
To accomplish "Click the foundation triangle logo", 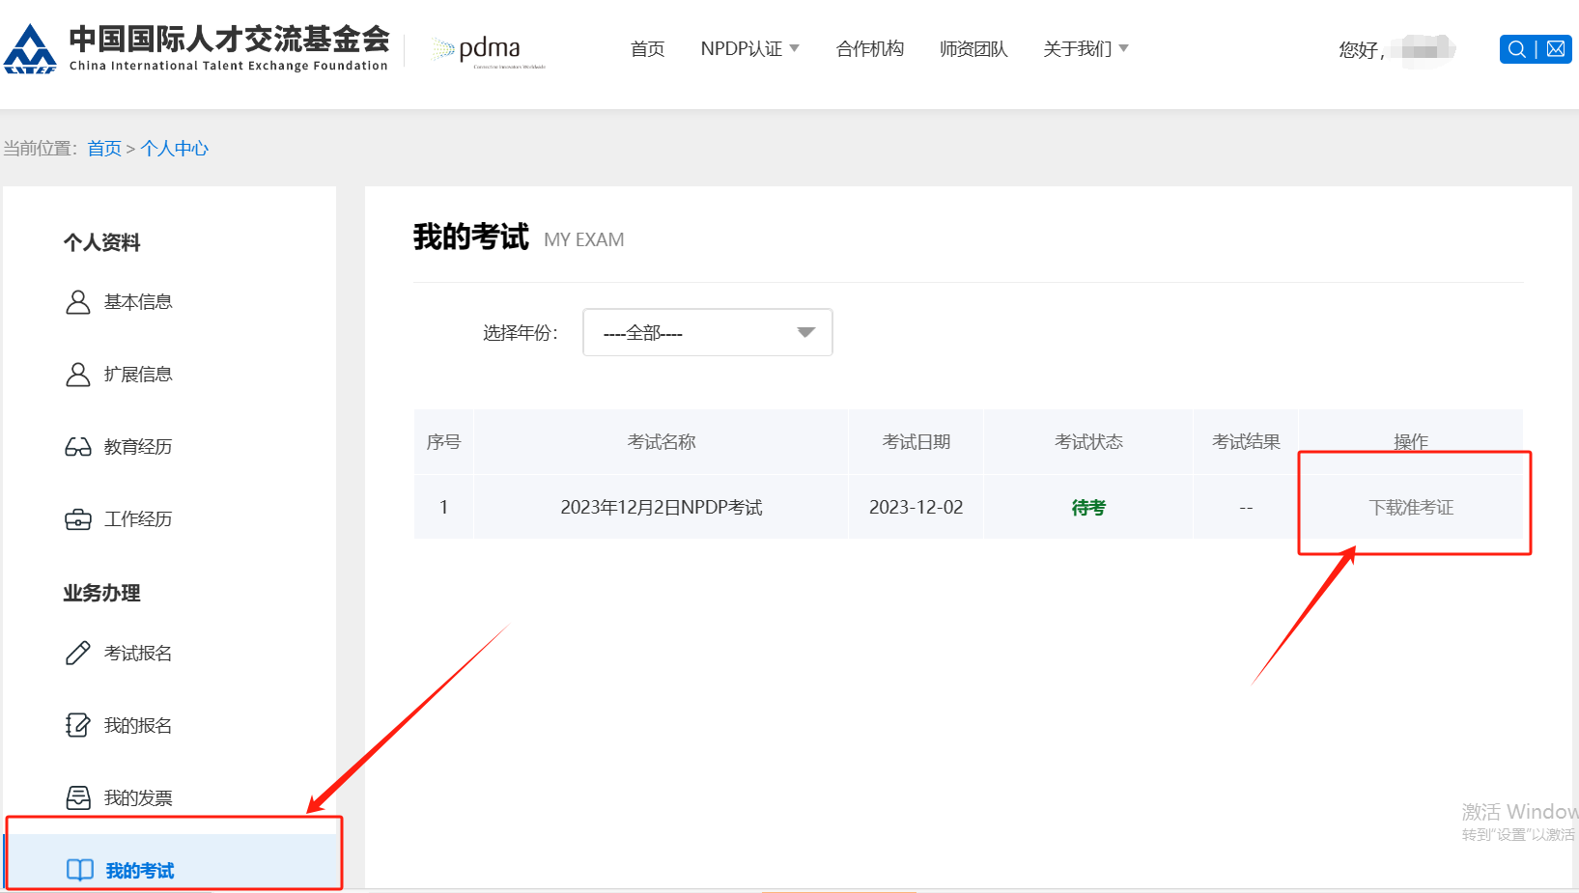I will pyautogui.click(x=31, y=46).
